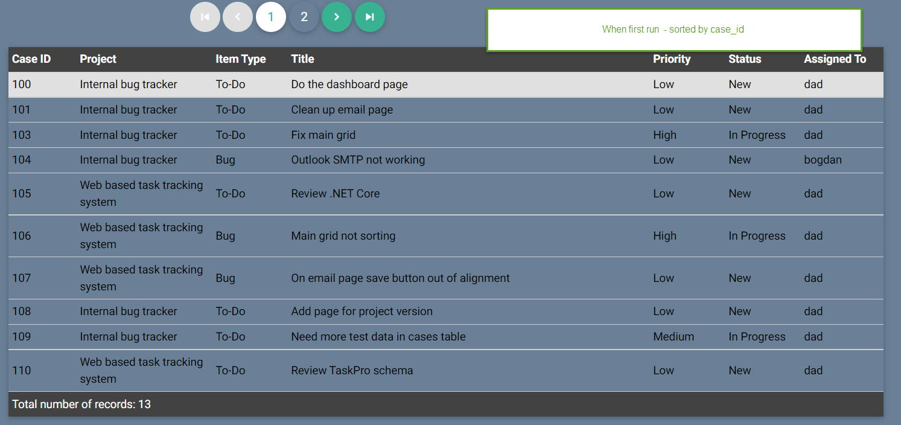Click 'Bug' item type in case 106 row
901x425 pixels.
[x=226, y=236]
